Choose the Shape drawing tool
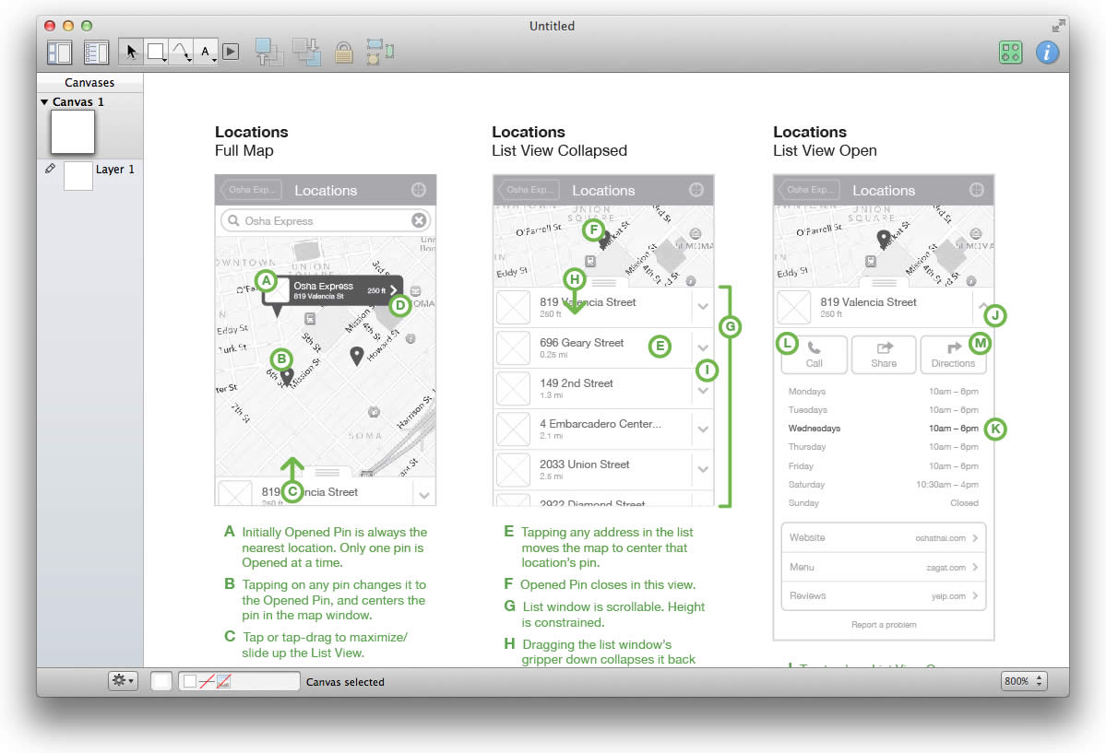The width and height of the screenshot is (1106, 753). tap(157, 52)
